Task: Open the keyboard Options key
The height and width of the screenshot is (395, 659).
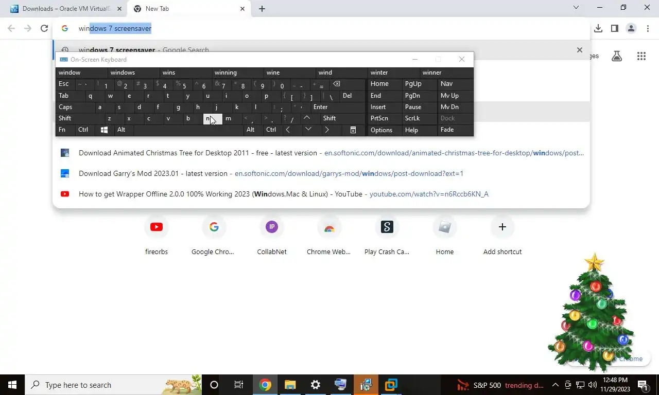Action: 385,130
